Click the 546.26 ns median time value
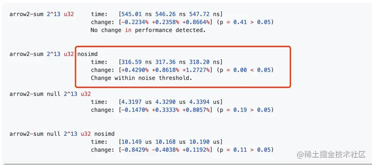This screenshot has height=165, width=372. pyautogui.click(x=167, y=14)
